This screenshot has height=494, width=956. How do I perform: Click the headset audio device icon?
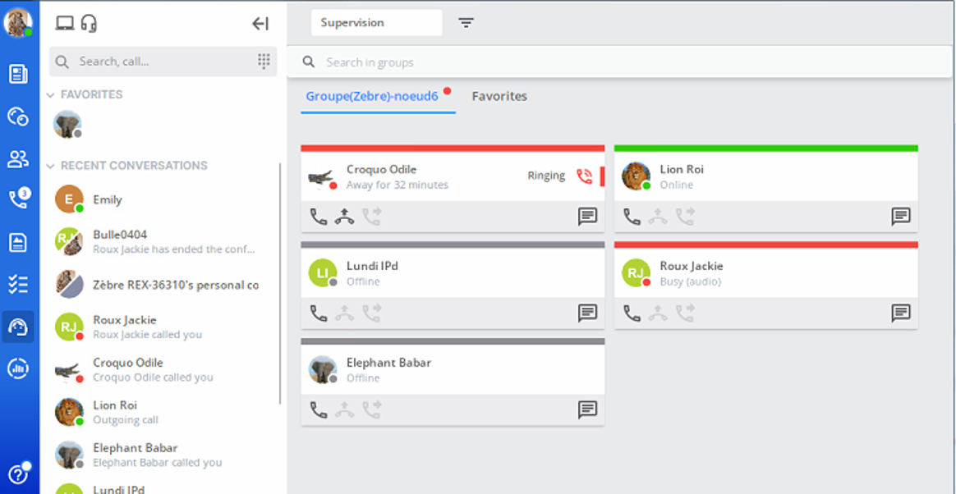(89, 23)
